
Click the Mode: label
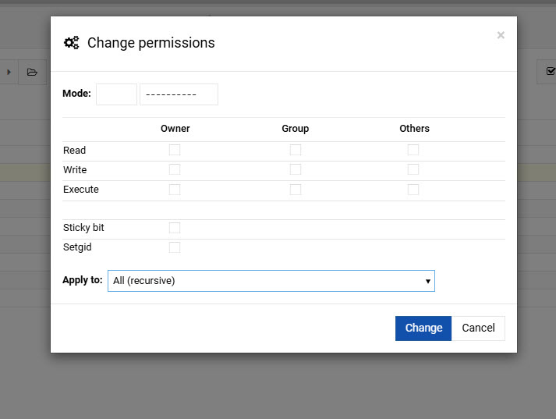pyautogui.click(x=76, y=94)
